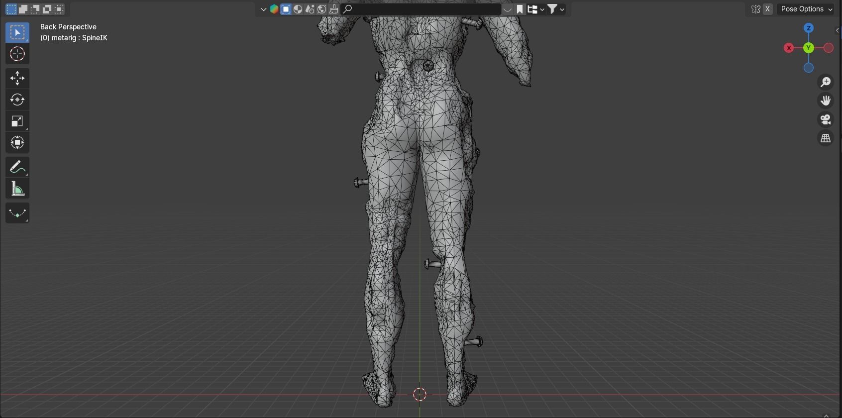Expand the sidebar via right edge arrow
Image resolution: width=842 pixels, height=418 pixels.
(x=838, y=30)
